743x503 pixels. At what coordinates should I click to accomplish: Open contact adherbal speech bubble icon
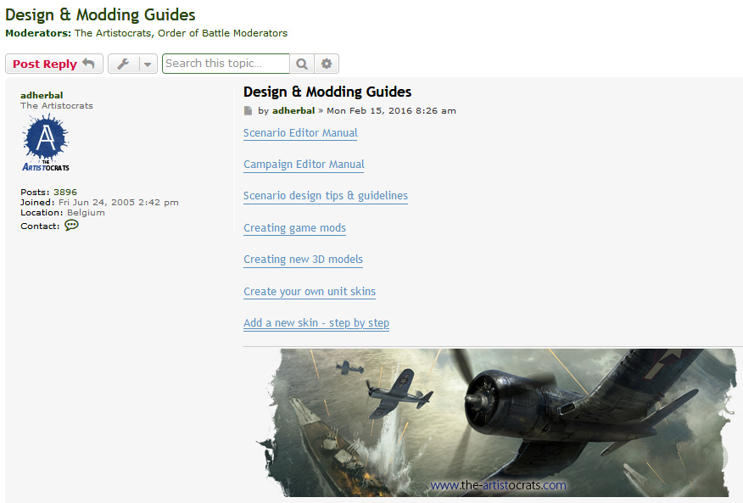71,225
